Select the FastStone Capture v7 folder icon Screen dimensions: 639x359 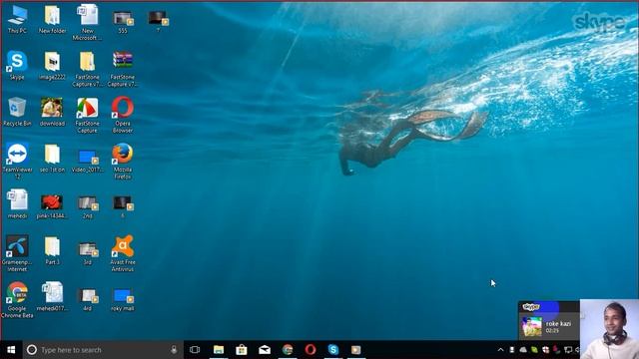pyautogui.click(x=87, y=69)
